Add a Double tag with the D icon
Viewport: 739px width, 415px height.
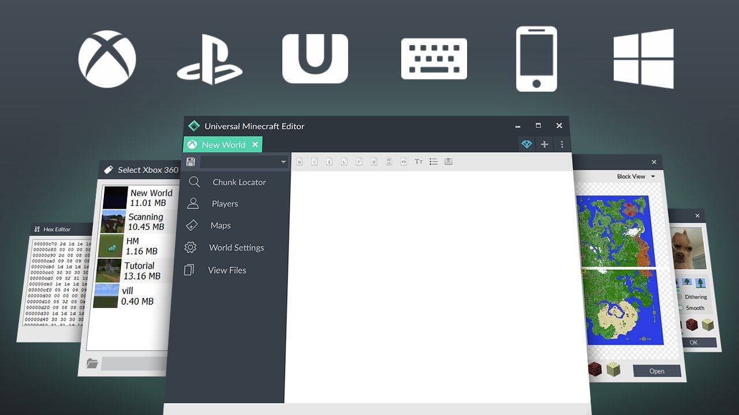pos(374,161)
